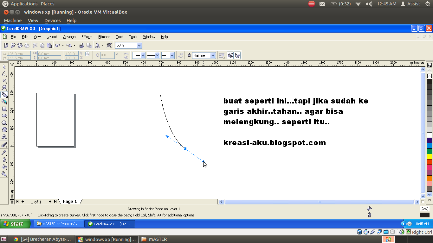This screenshot has width=433, height=243.
Task: Select the Fill bucket tool
Action: click(4, 166)
